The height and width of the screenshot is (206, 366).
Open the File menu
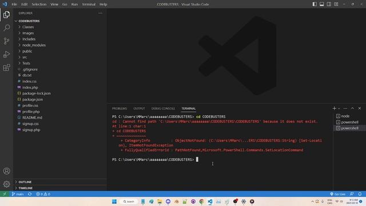[14, 4]
